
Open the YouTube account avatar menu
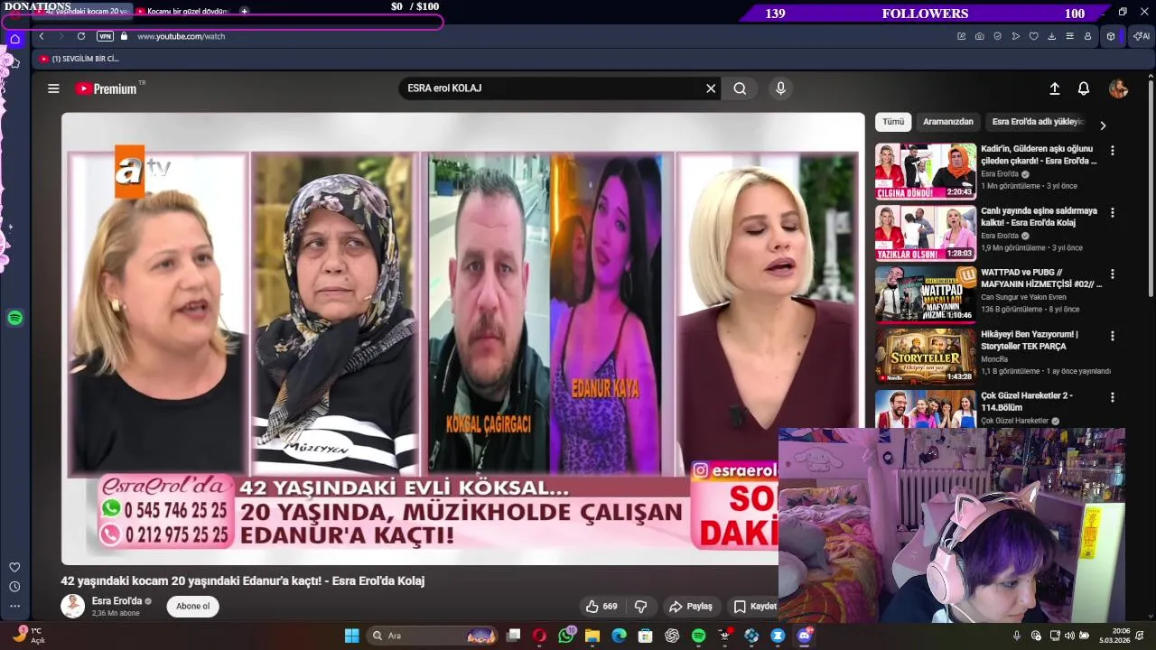pyautogui.click(x=1118, y=88)
